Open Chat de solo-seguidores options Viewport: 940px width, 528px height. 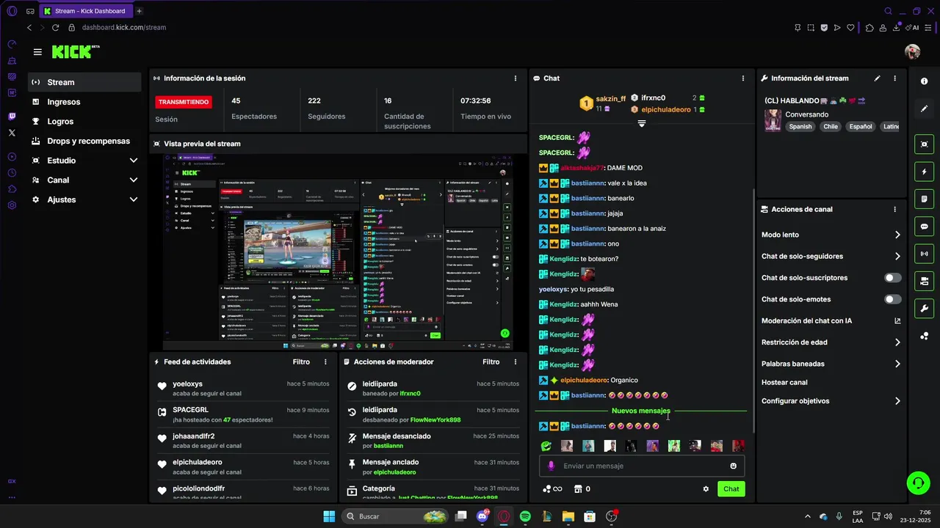click(831, 256)
